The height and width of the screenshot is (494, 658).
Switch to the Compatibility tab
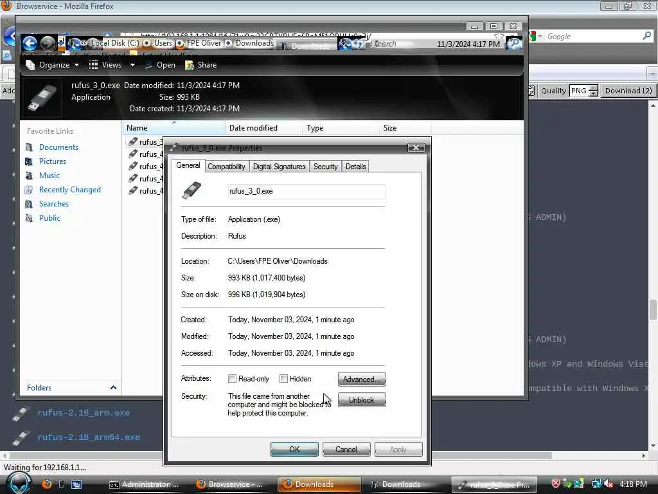pyautogui.click(x=226, y=167)
